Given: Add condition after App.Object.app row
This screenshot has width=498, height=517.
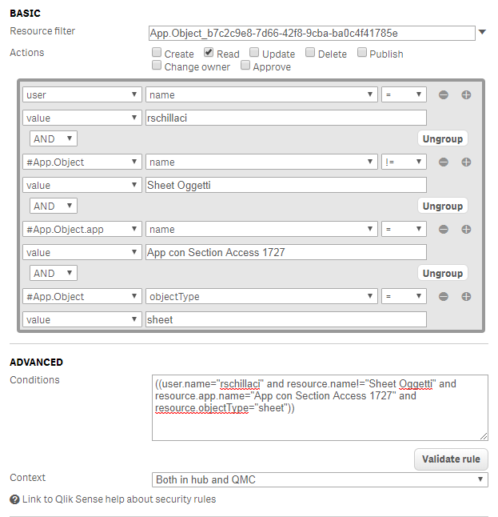Looking at the screenshot, I should tap(466, 230).
